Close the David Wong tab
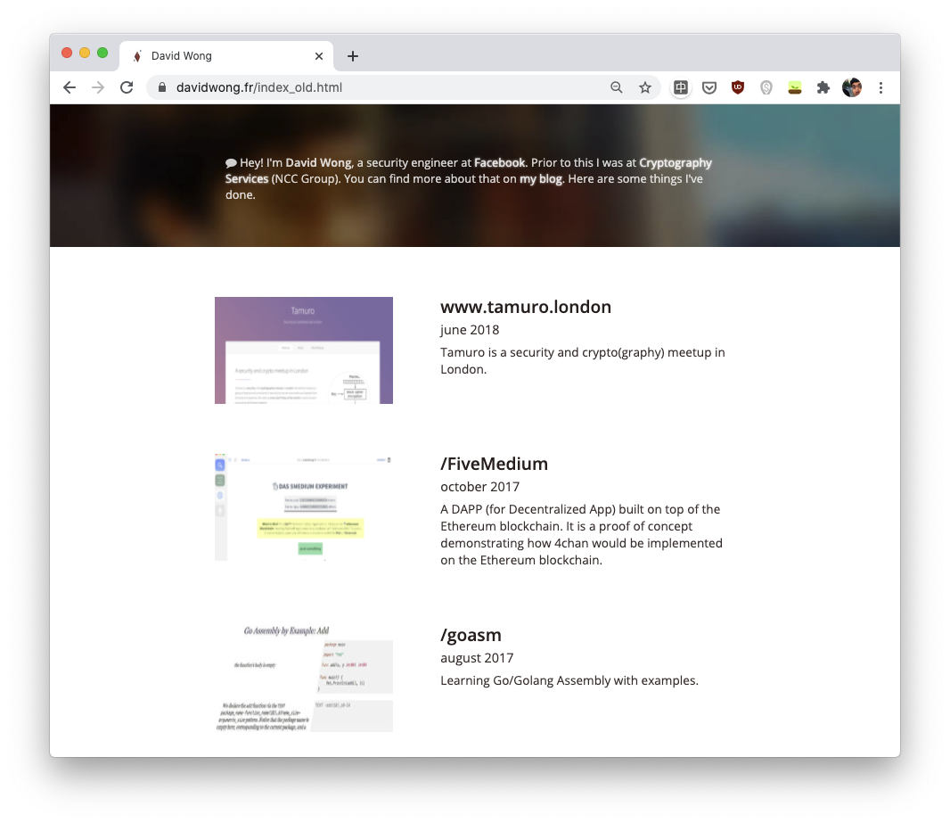Viewport: 950px width, 823px height. tap(319, 56)
